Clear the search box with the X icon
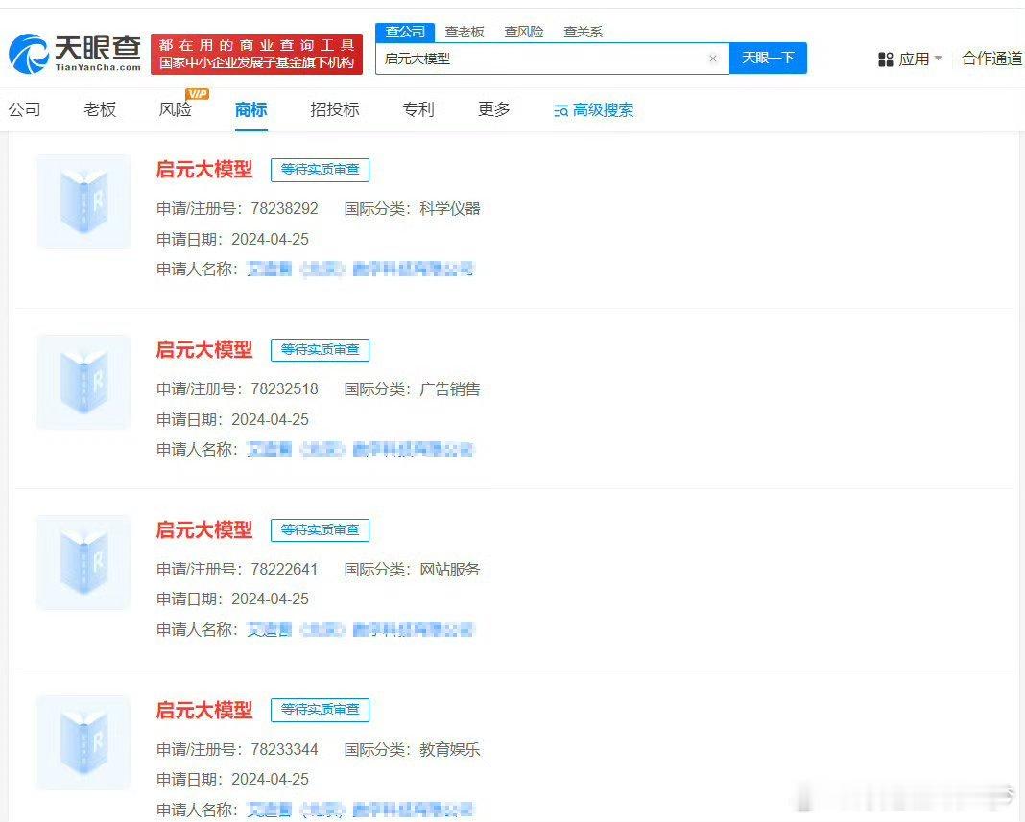Image resolution: width=1025 pixels, height=822 pixels. [713, 59]
